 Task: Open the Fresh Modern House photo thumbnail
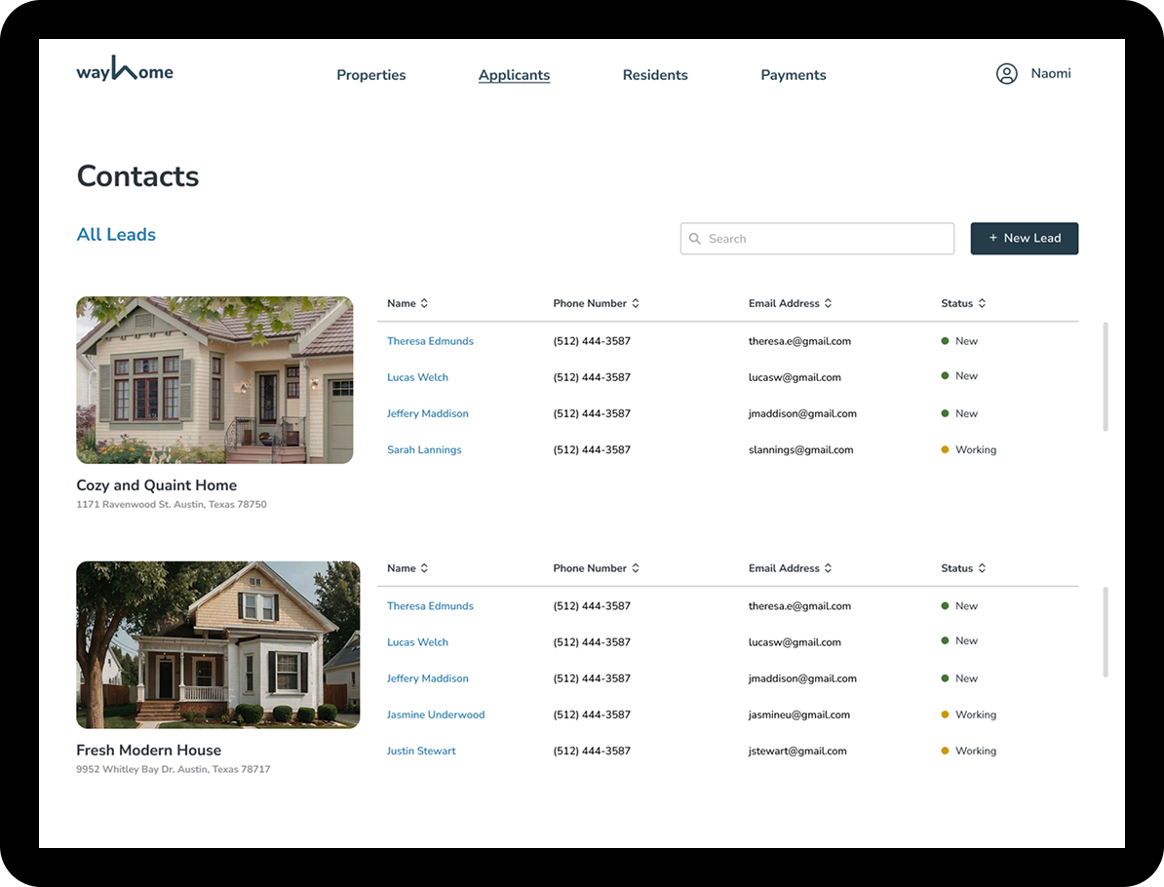(x=217, y=644)
